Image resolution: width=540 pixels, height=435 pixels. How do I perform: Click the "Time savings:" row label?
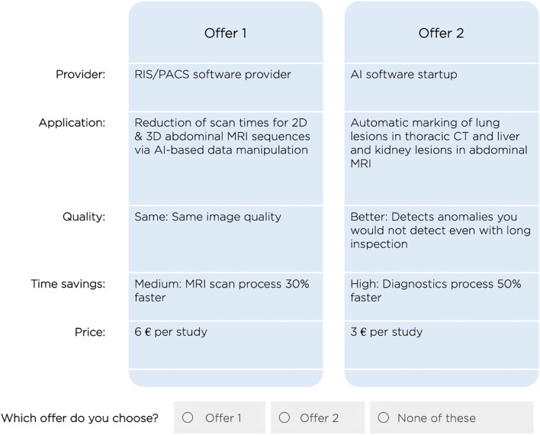[68, 283]
